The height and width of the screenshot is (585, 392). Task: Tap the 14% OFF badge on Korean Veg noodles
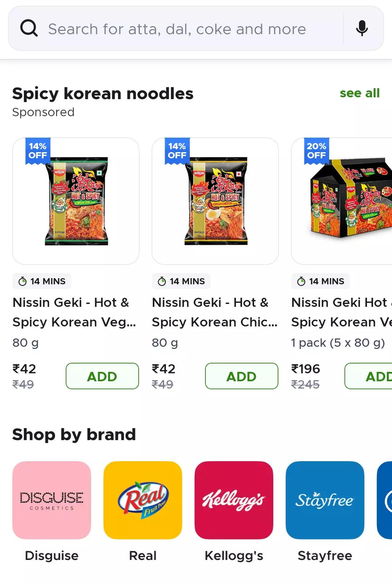[x=38, y=151]
